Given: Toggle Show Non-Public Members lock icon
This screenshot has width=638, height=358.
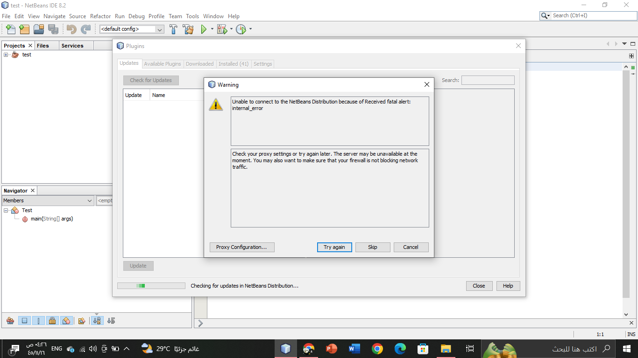Looking at the screenshot, I should (x=53, y=321).
